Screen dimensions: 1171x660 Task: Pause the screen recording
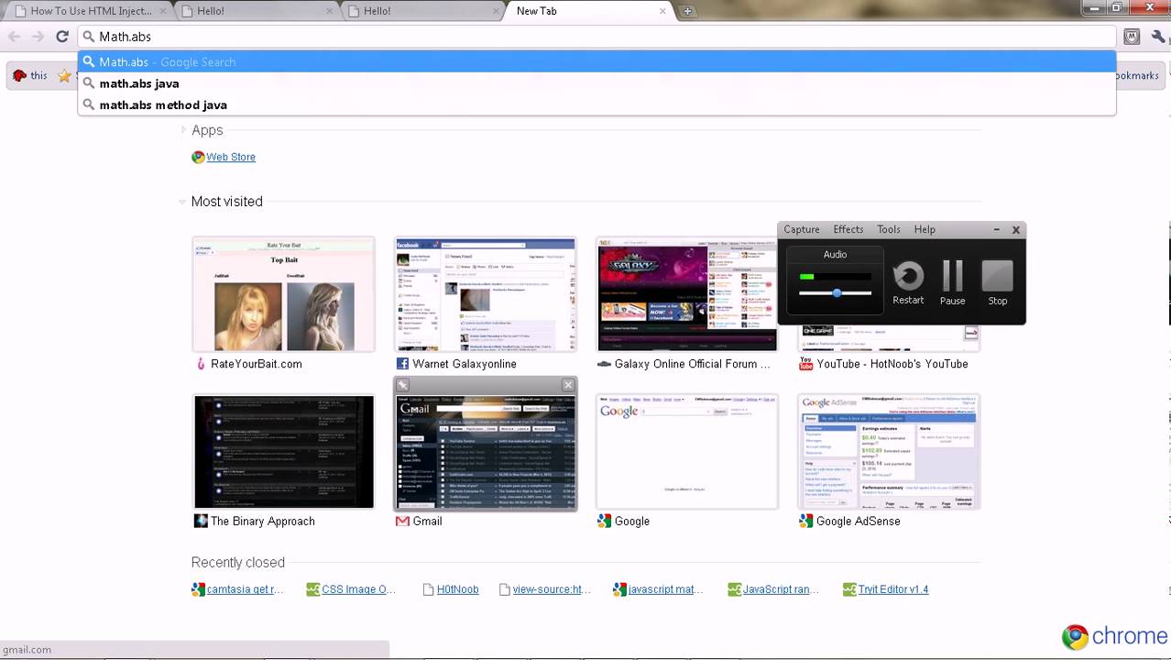tap(953, 282)
